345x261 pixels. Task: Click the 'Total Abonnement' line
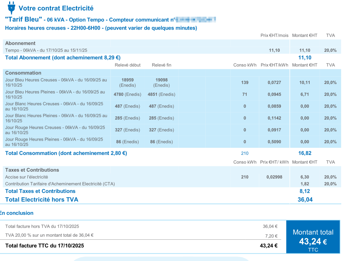[63, 58]
